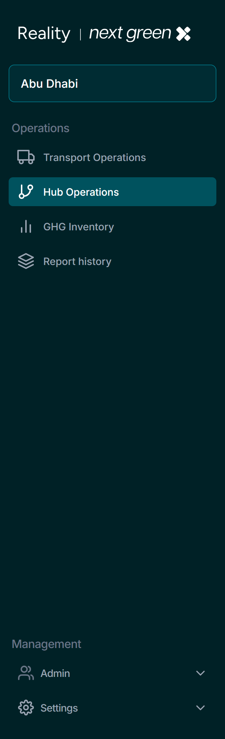Image resolution: width=225 pixels, height=739 pixels.
Task: View the Report history page
Action: point(77,261)
